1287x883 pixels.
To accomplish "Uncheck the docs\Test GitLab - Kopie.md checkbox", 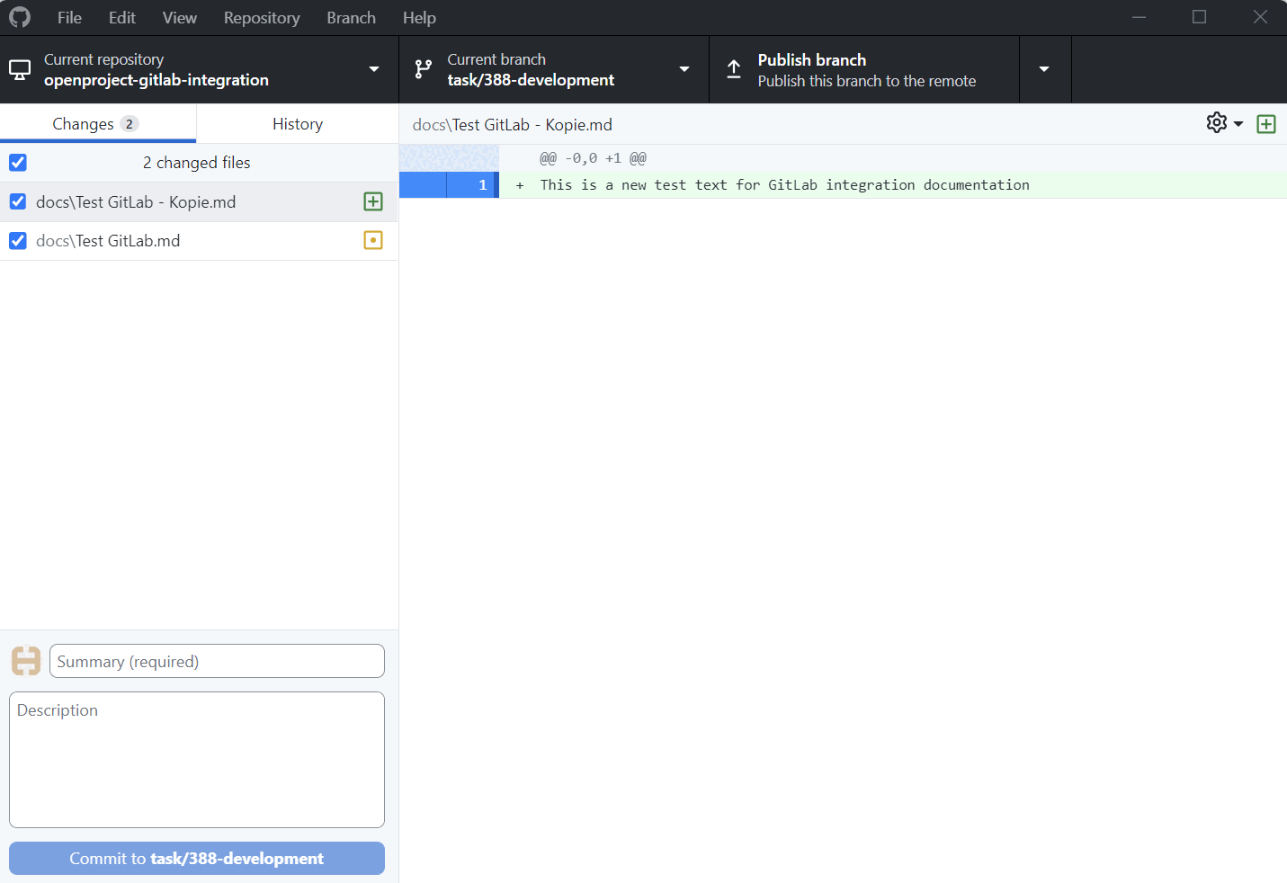I will (x=18, y=201).
